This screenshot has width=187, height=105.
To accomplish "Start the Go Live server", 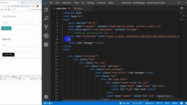I will pyautogui.click(x=124, y=103).
